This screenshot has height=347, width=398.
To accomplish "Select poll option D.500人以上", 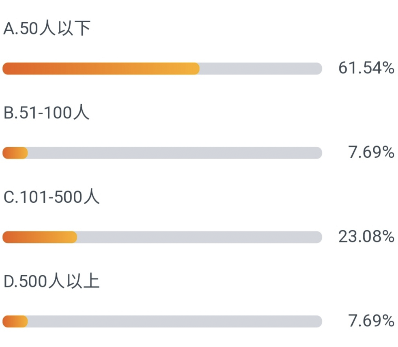I will (51, 281).
